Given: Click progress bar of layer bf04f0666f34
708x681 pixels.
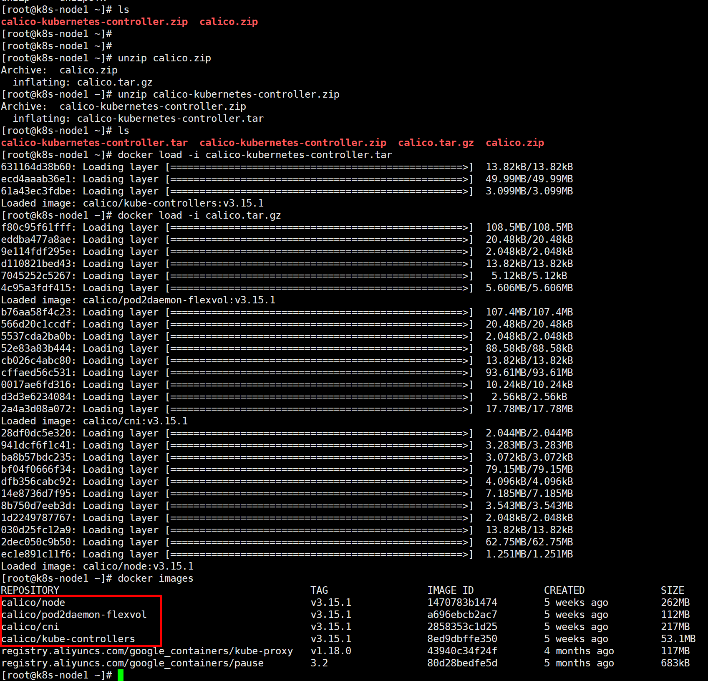Looking at the screenshot, I should (319, 469).
